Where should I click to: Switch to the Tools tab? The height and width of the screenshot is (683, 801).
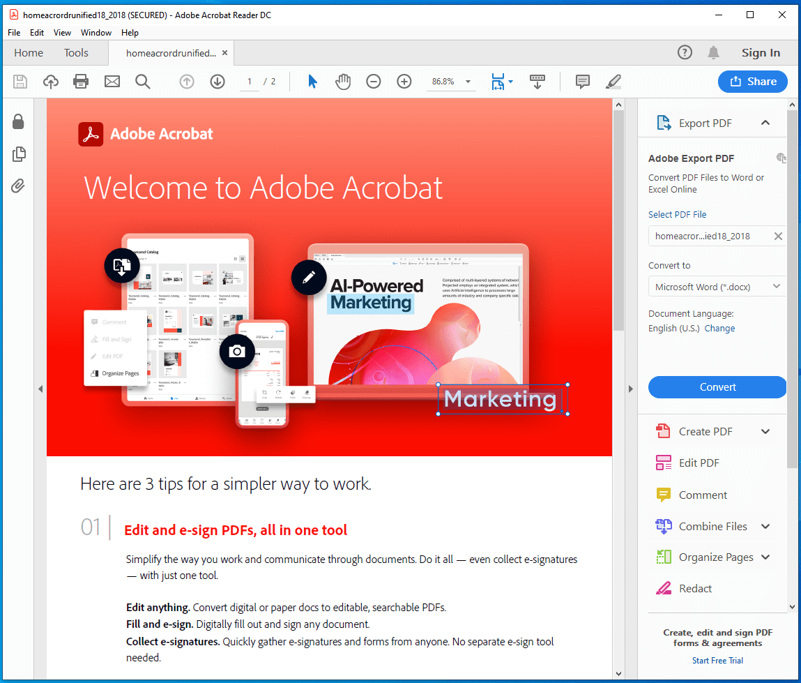pos(75,52)
